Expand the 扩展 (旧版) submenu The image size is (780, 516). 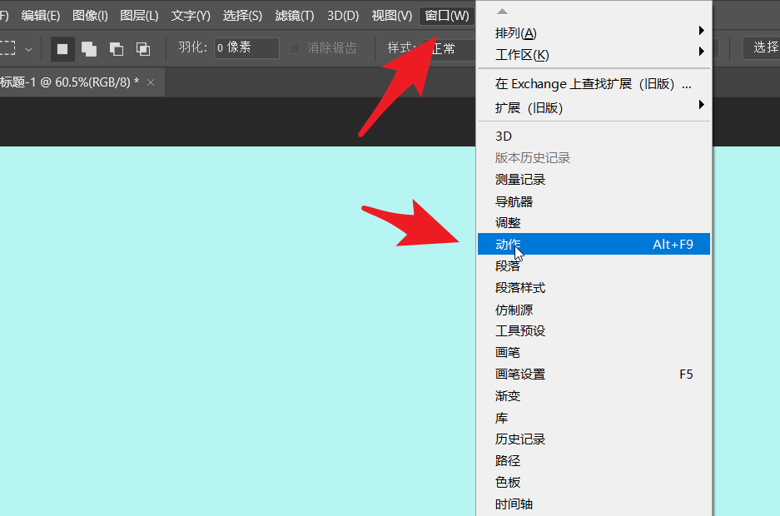click(x=594, y=108)
